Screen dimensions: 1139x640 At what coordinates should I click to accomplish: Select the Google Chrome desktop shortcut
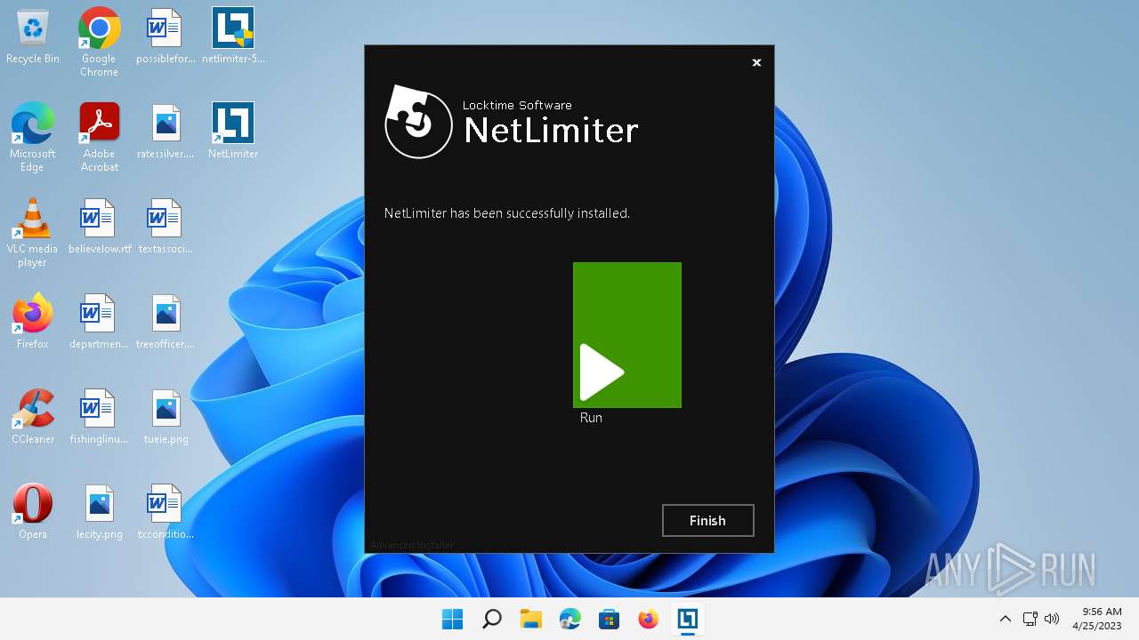click(100, 42)
